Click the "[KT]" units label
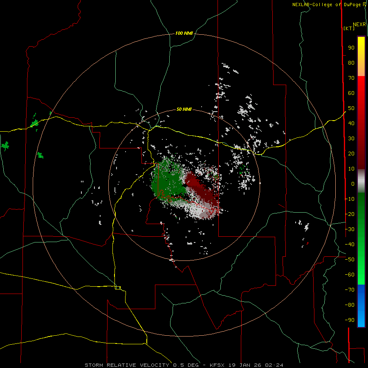Image resolution: width=368 pixels, height=368 pixels. pyautogui.click(x=349, y=28)
